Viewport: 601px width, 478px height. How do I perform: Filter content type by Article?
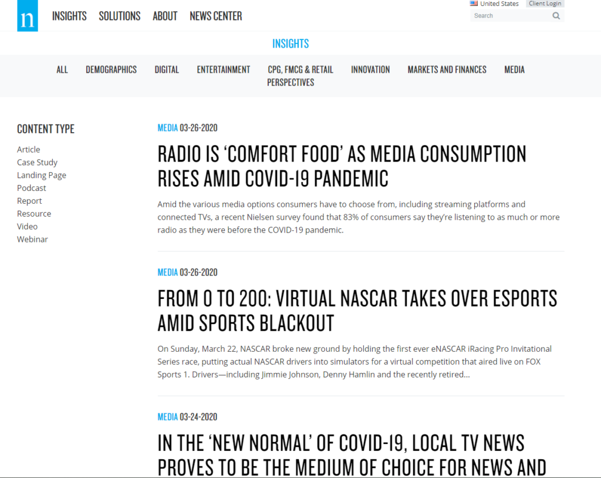click(28, 149)
